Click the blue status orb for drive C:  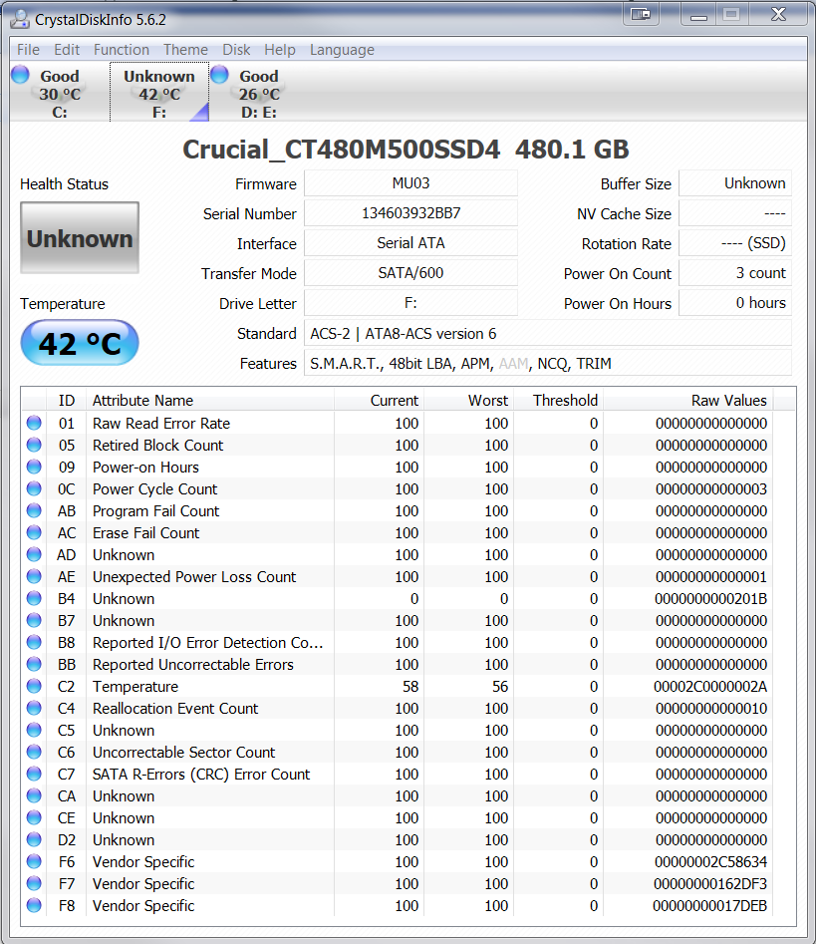pos(20,75)
